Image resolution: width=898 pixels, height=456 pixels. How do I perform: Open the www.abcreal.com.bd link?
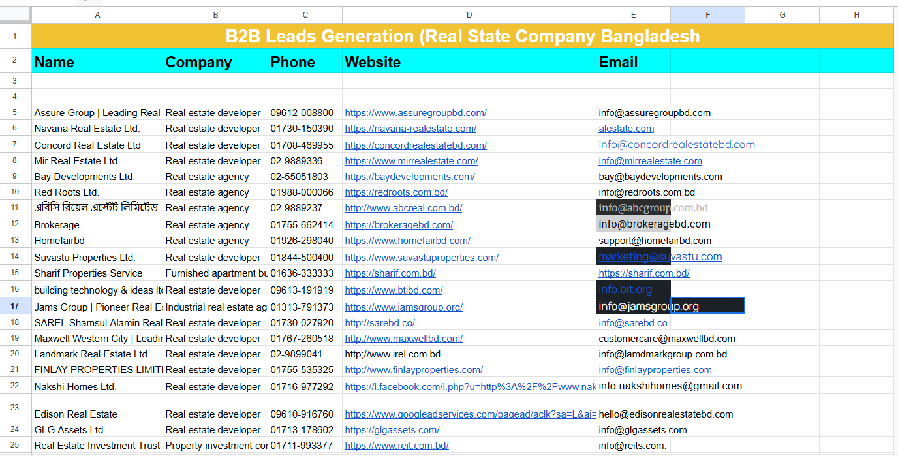tap(403, 208)
